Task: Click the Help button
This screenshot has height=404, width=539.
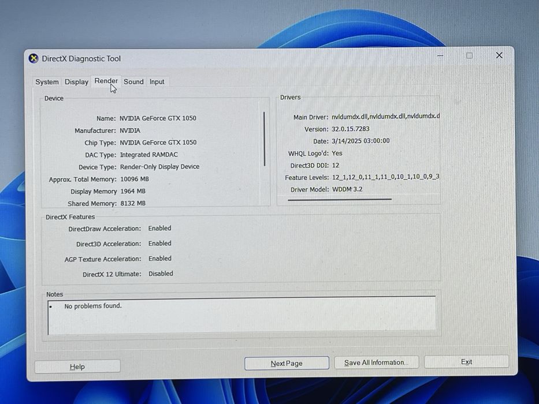Action: [77, 366]
